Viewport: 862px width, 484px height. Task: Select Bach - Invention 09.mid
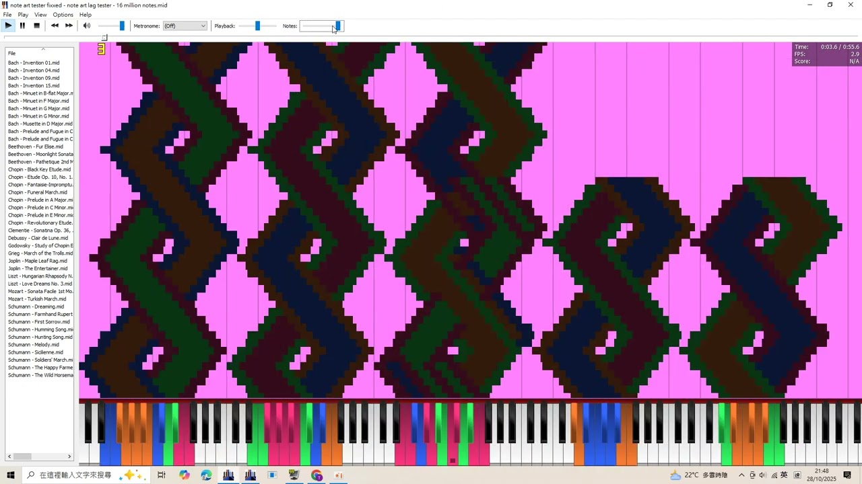click(x=34, y=78)
